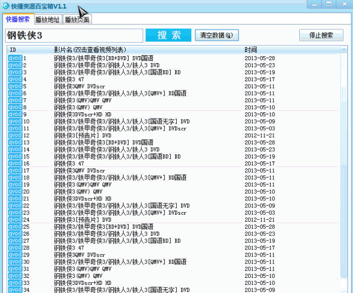Screen dimensions: 353x293
Task: Click the qvod icon in row 14
Action: click(15, 149)
